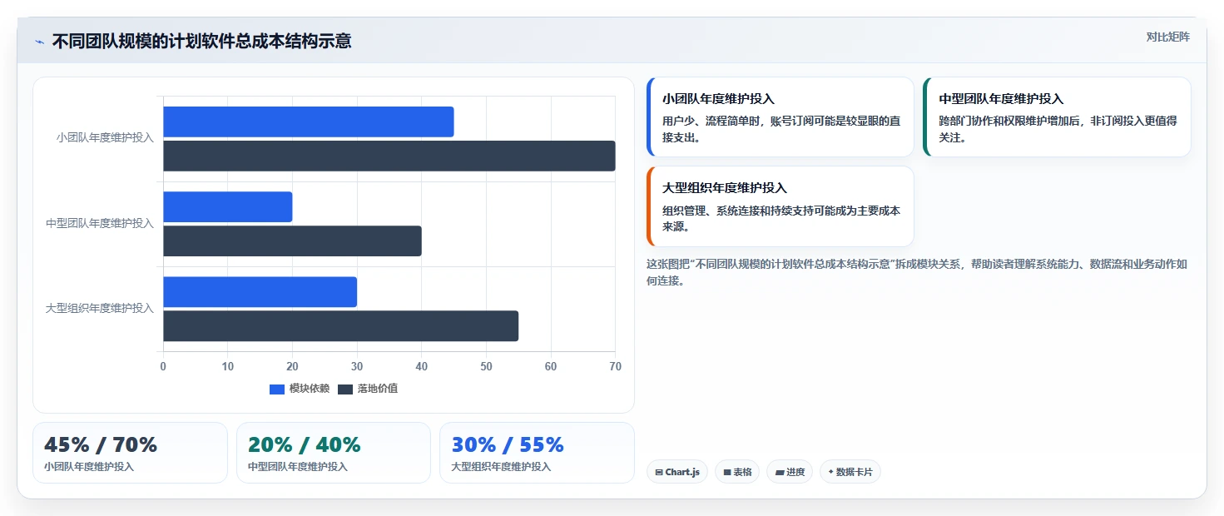Open the 小团队年度维护投入 description card
1224x516 pixels.
(780, 117)
